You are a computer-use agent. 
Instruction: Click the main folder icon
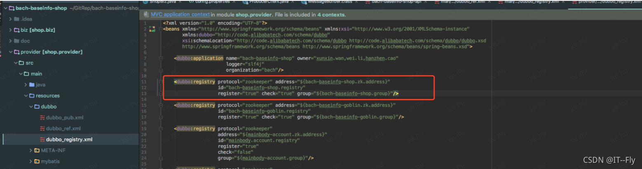[x=26, y=74]
